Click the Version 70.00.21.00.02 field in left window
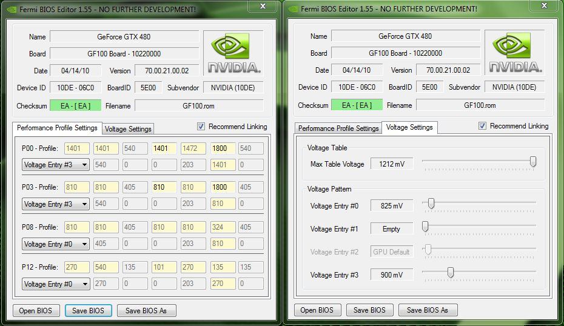The width and height of the screenshot is (564, 326). coord(167,70)
